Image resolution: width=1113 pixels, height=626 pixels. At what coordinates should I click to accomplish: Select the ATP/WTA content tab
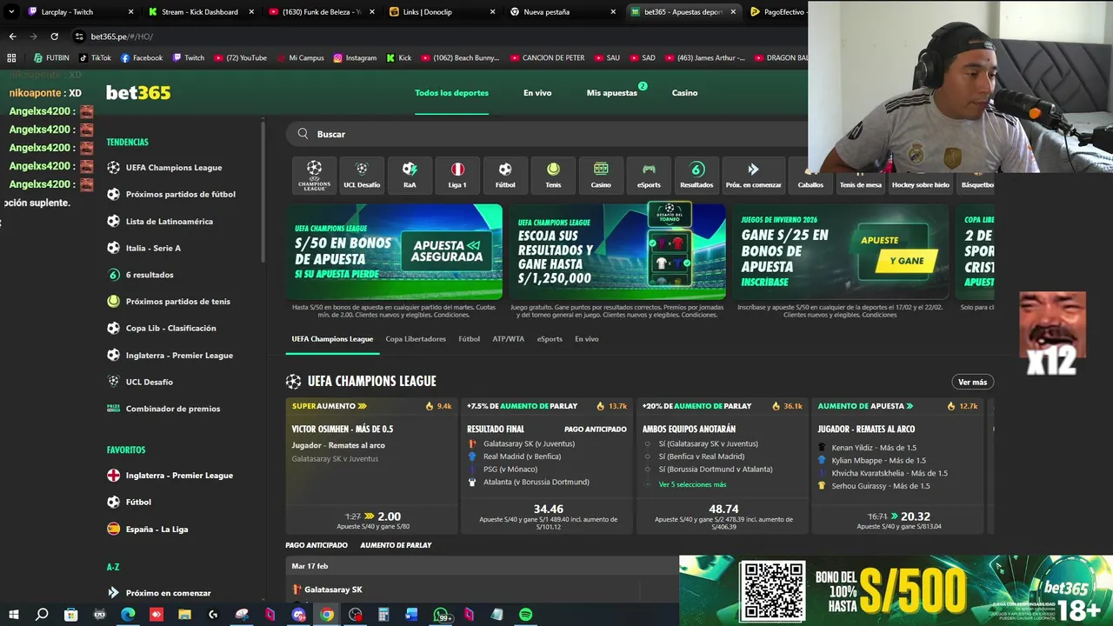(509, 339)
